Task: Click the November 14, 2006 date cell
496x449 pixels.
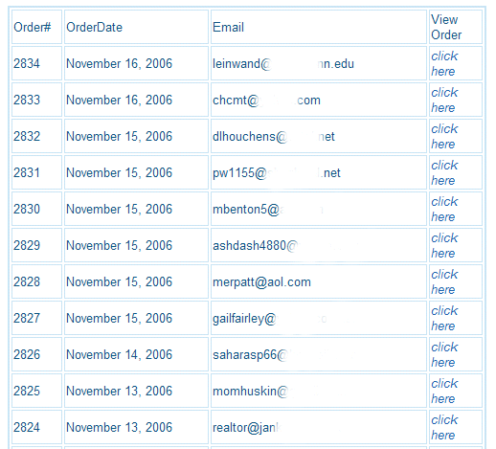Action: [x=136, y=354]
